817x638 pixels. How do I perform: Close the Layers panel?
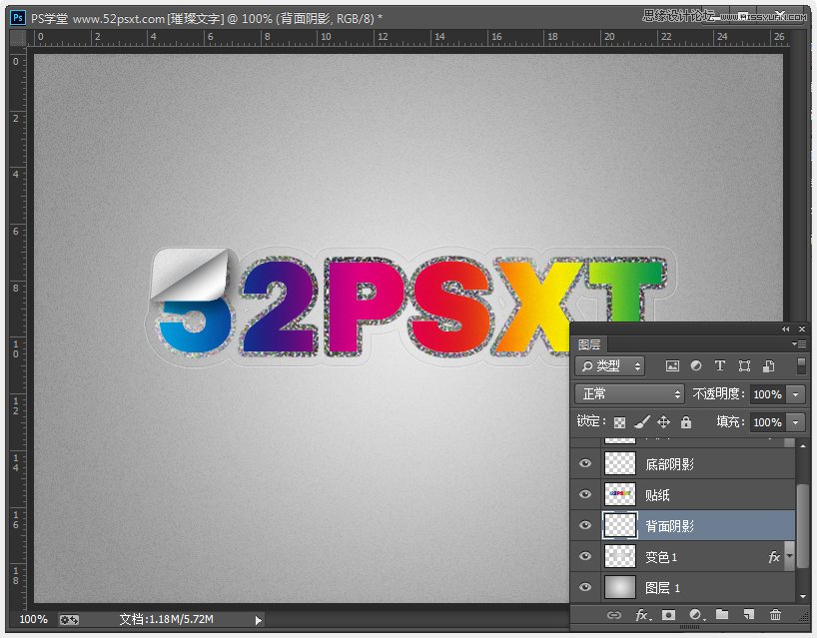(802, 329)
